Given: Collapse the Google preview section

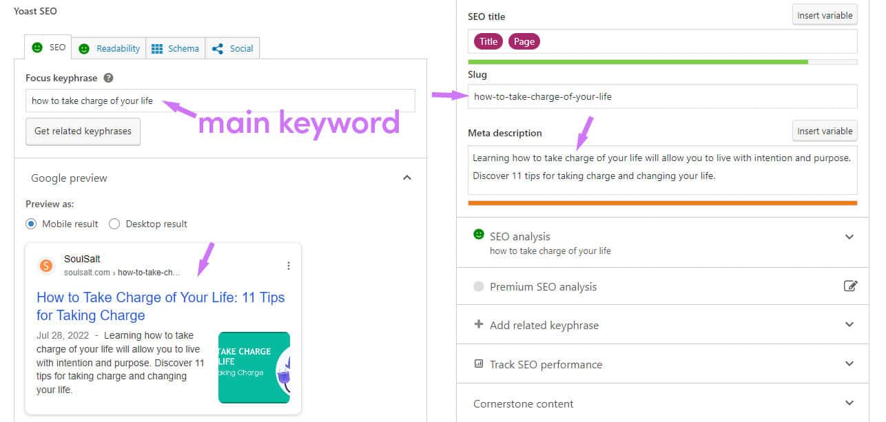Looking at the screenshot, I should [406, 178].
